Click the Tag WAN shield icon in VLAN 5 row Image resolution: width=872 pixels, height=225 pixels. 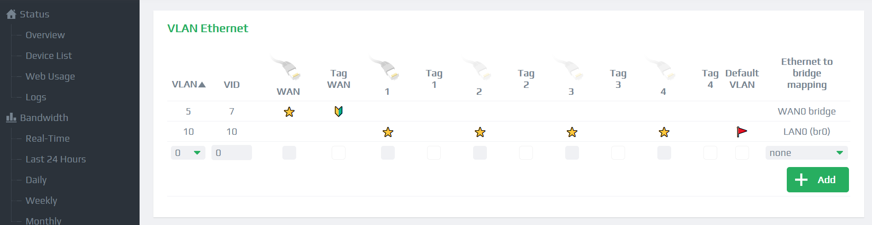pos(339,111)
